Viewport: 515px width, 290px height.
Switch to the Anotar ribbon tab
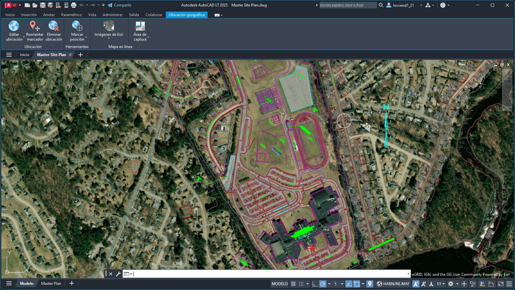(x=49, y=15)
